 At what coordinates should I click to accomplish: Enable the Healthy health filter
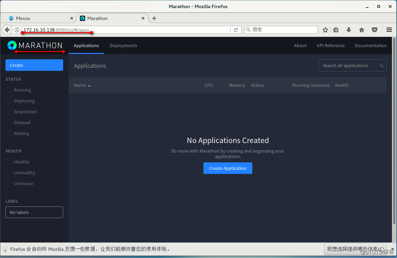[x=8, y=162]
